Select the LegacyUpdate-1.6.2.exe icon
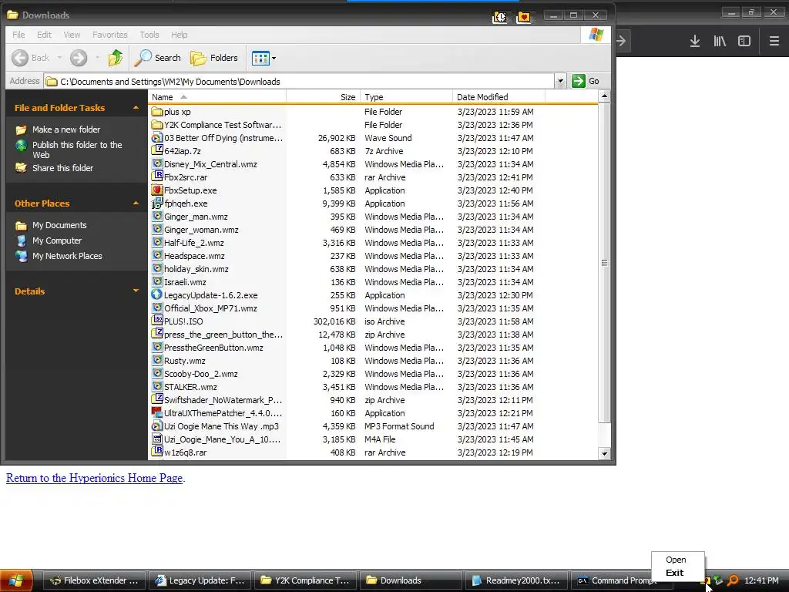This screenshot has height=592, width=789. [157, 294]
